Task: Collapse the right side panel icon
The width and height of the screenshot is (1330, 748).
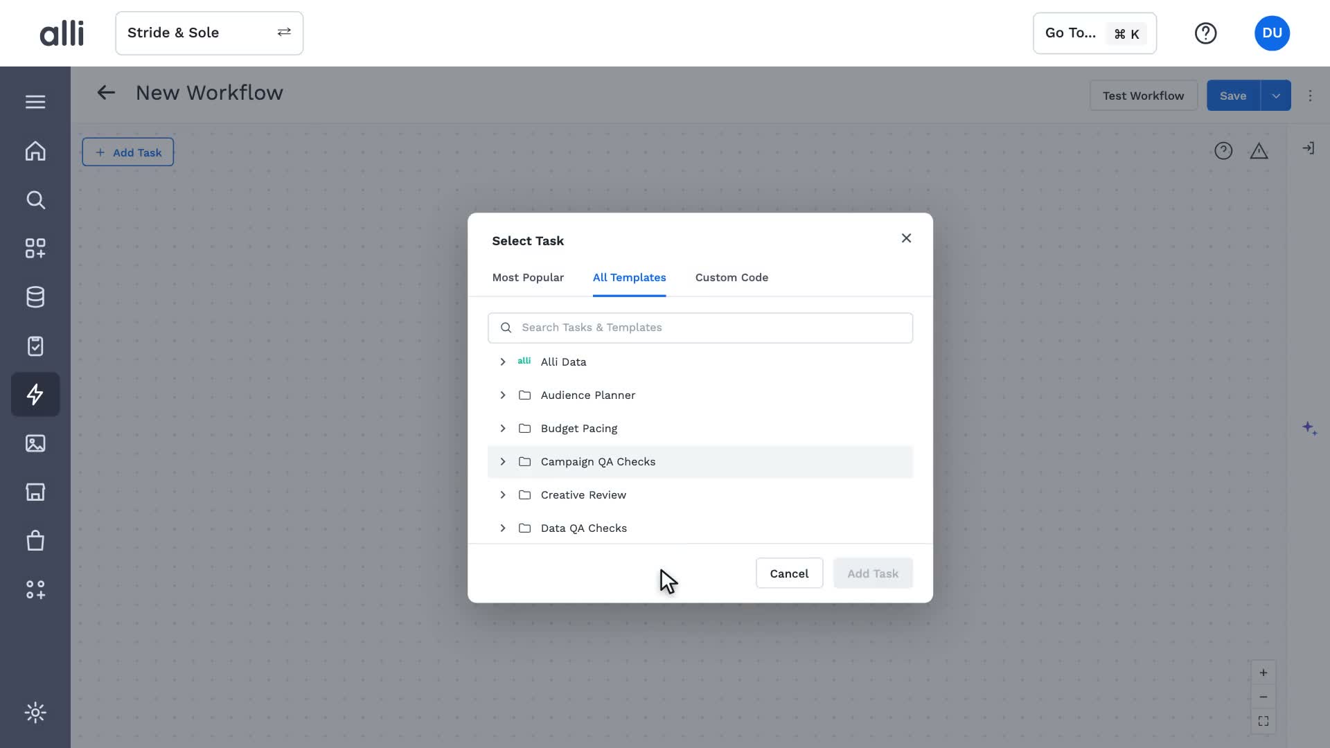Action: [x=1309, y=148]
